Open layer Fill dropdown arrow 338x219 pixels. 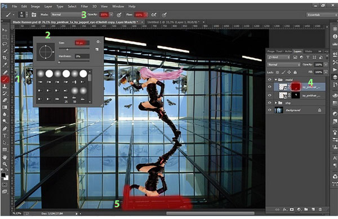click(326, 72)
